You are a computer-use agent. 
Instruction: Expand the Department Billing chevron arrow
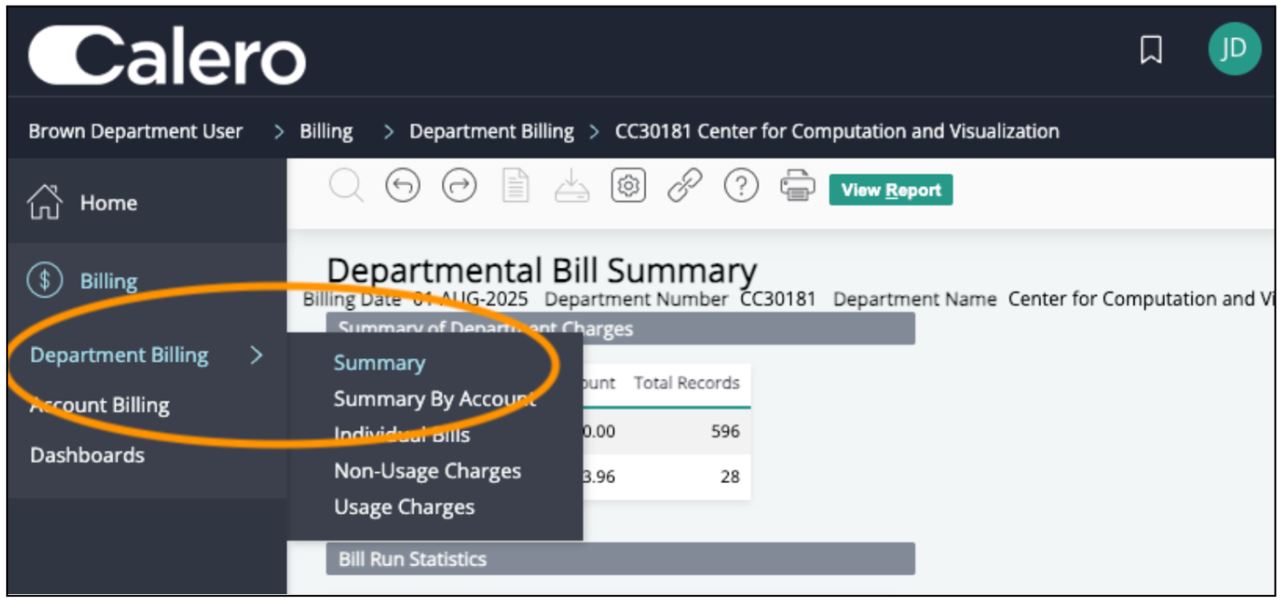[x=256, y=355]
